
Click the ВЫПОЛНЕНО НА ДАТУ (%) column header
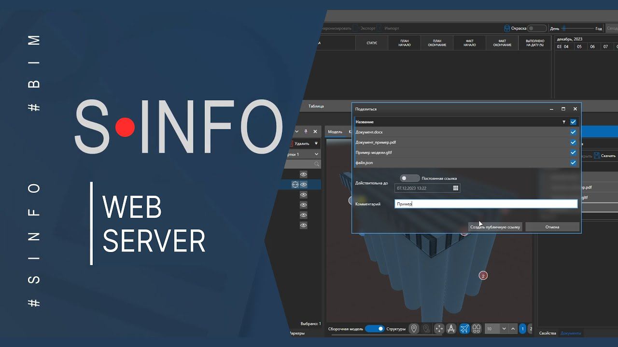(x=534, y=43)
